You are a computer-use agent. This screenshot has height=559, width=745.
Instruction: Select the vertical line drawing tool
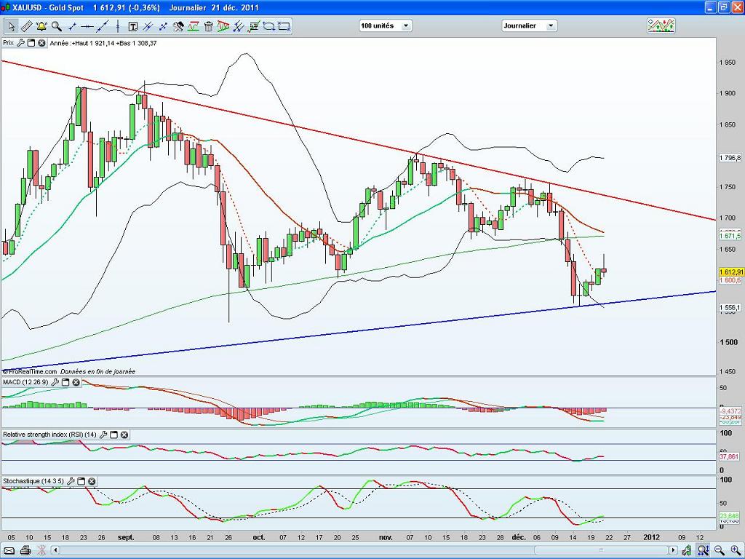coord(118,26)
